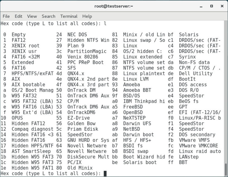228x177 pixels.
Task: Click the 'Linux swap / So' entry
Action: [144, 40]
